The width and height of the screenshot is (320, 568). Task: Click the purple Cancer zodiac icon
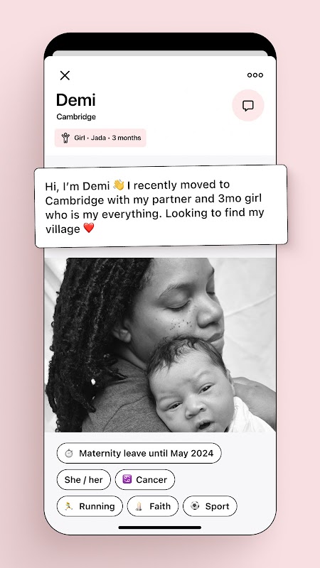click(127, 479)
